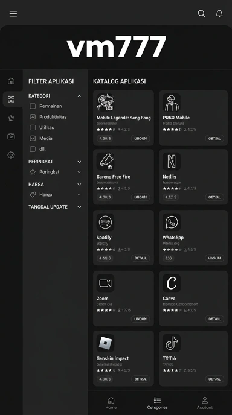Click the Garena Free Fire title text
Screen dimensions: 232x415
114,177
